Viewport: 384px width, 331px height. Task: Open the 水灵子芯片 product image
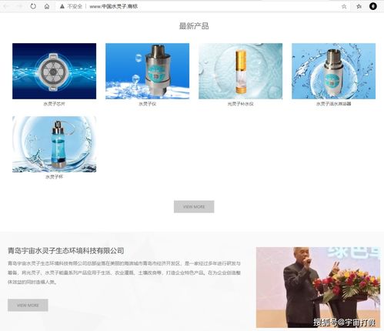[x=54, y=71]
